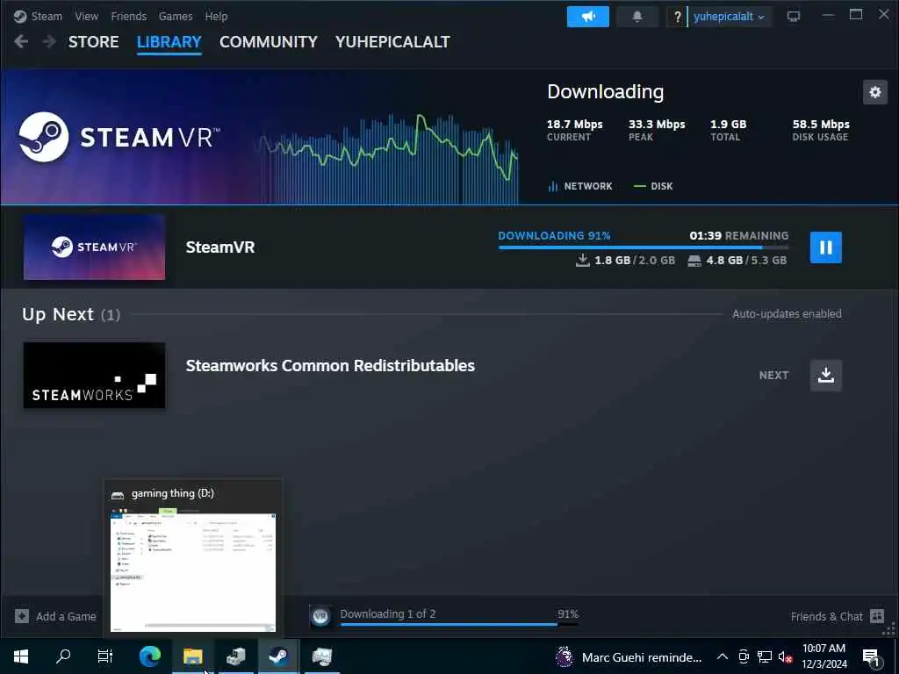899x674 pixels.
Task: Open the Friends menu
Action: pyautogui.click(x=128, y=16)
